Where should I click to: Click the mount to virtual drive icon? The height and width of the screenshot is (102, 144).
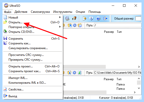(x=67, y=19)
